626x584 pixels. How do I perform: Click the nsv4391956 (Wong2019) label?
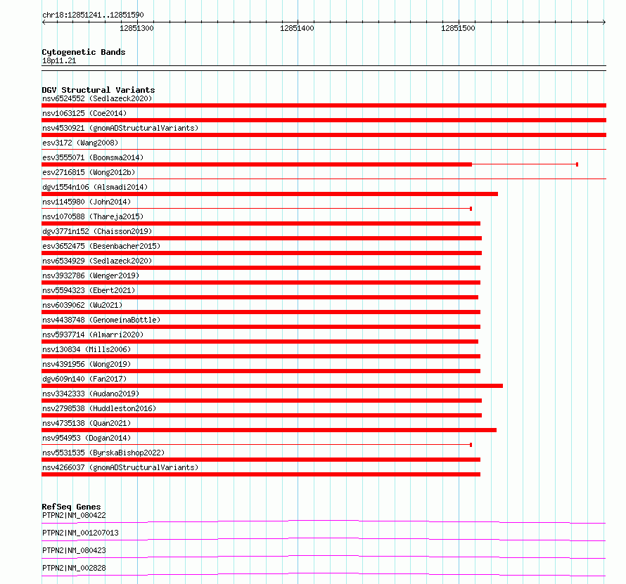click(x=87, y=364)
